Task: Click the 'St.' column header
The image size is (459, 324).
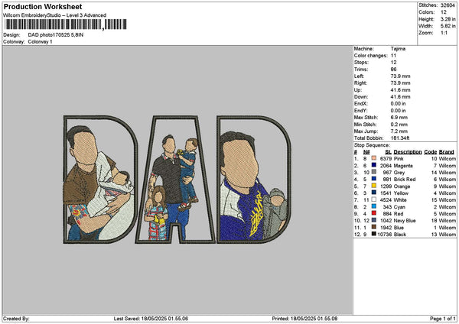Action: click(388, 152)
